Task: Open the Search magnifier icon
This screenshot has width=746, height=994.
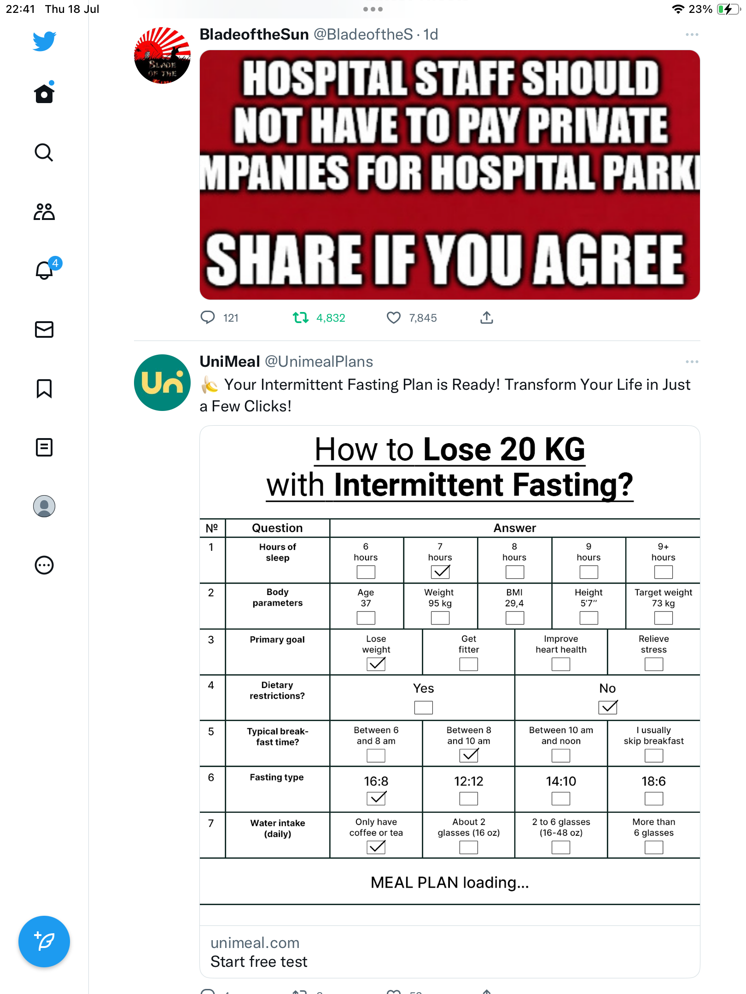Action: [x=44, y=152]
